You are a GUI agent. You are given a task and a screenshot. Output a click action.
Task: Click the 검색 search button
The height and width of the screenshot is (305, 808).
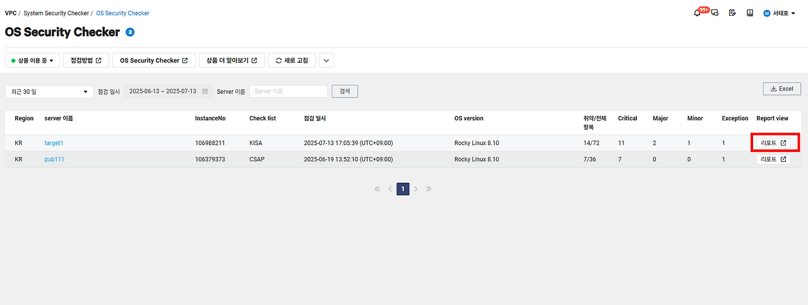click(345, 91)
